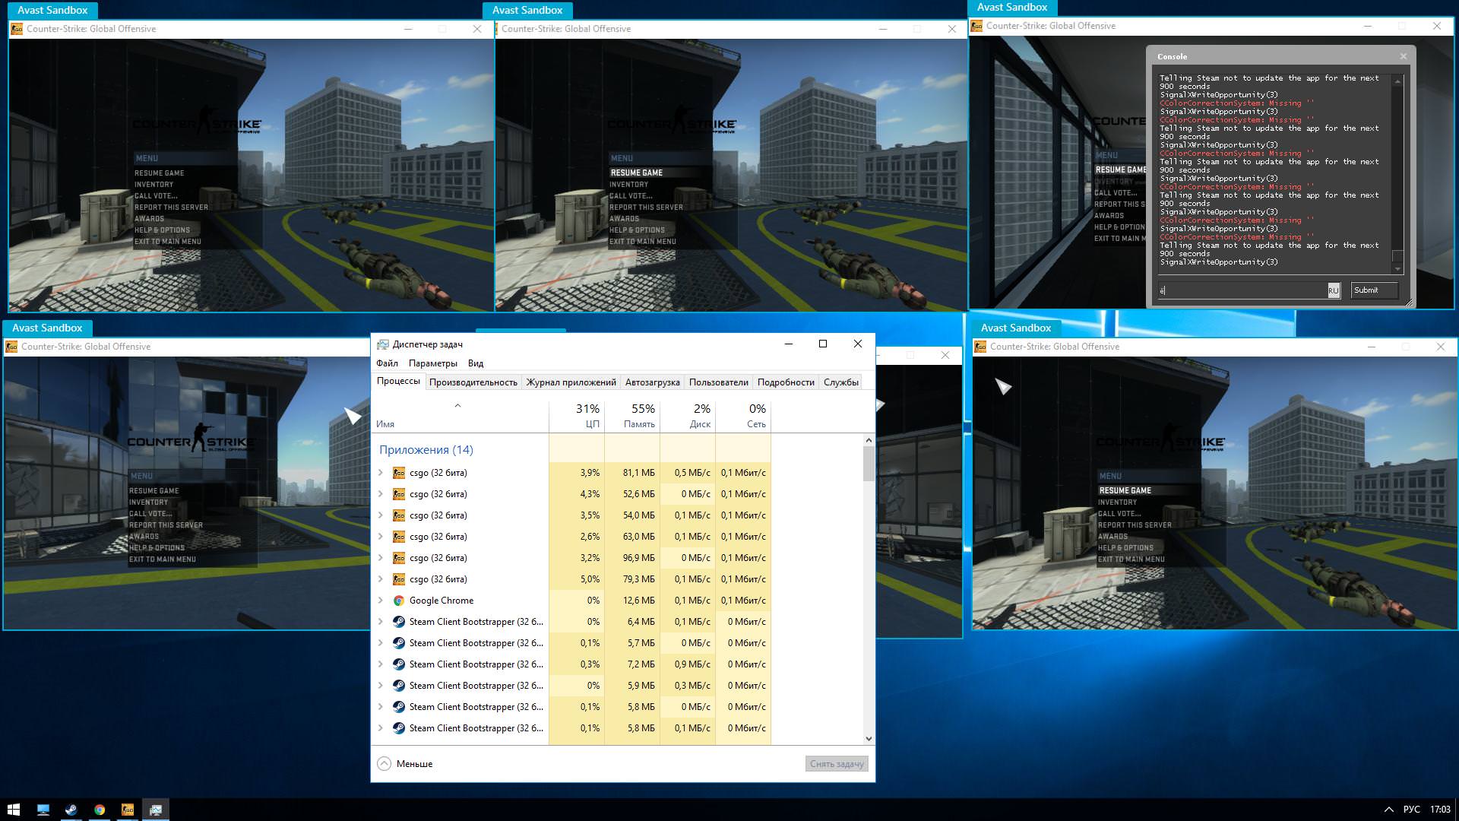Switch to the Производительность tab
The image size is (1459, 821).
pos(473,382)
